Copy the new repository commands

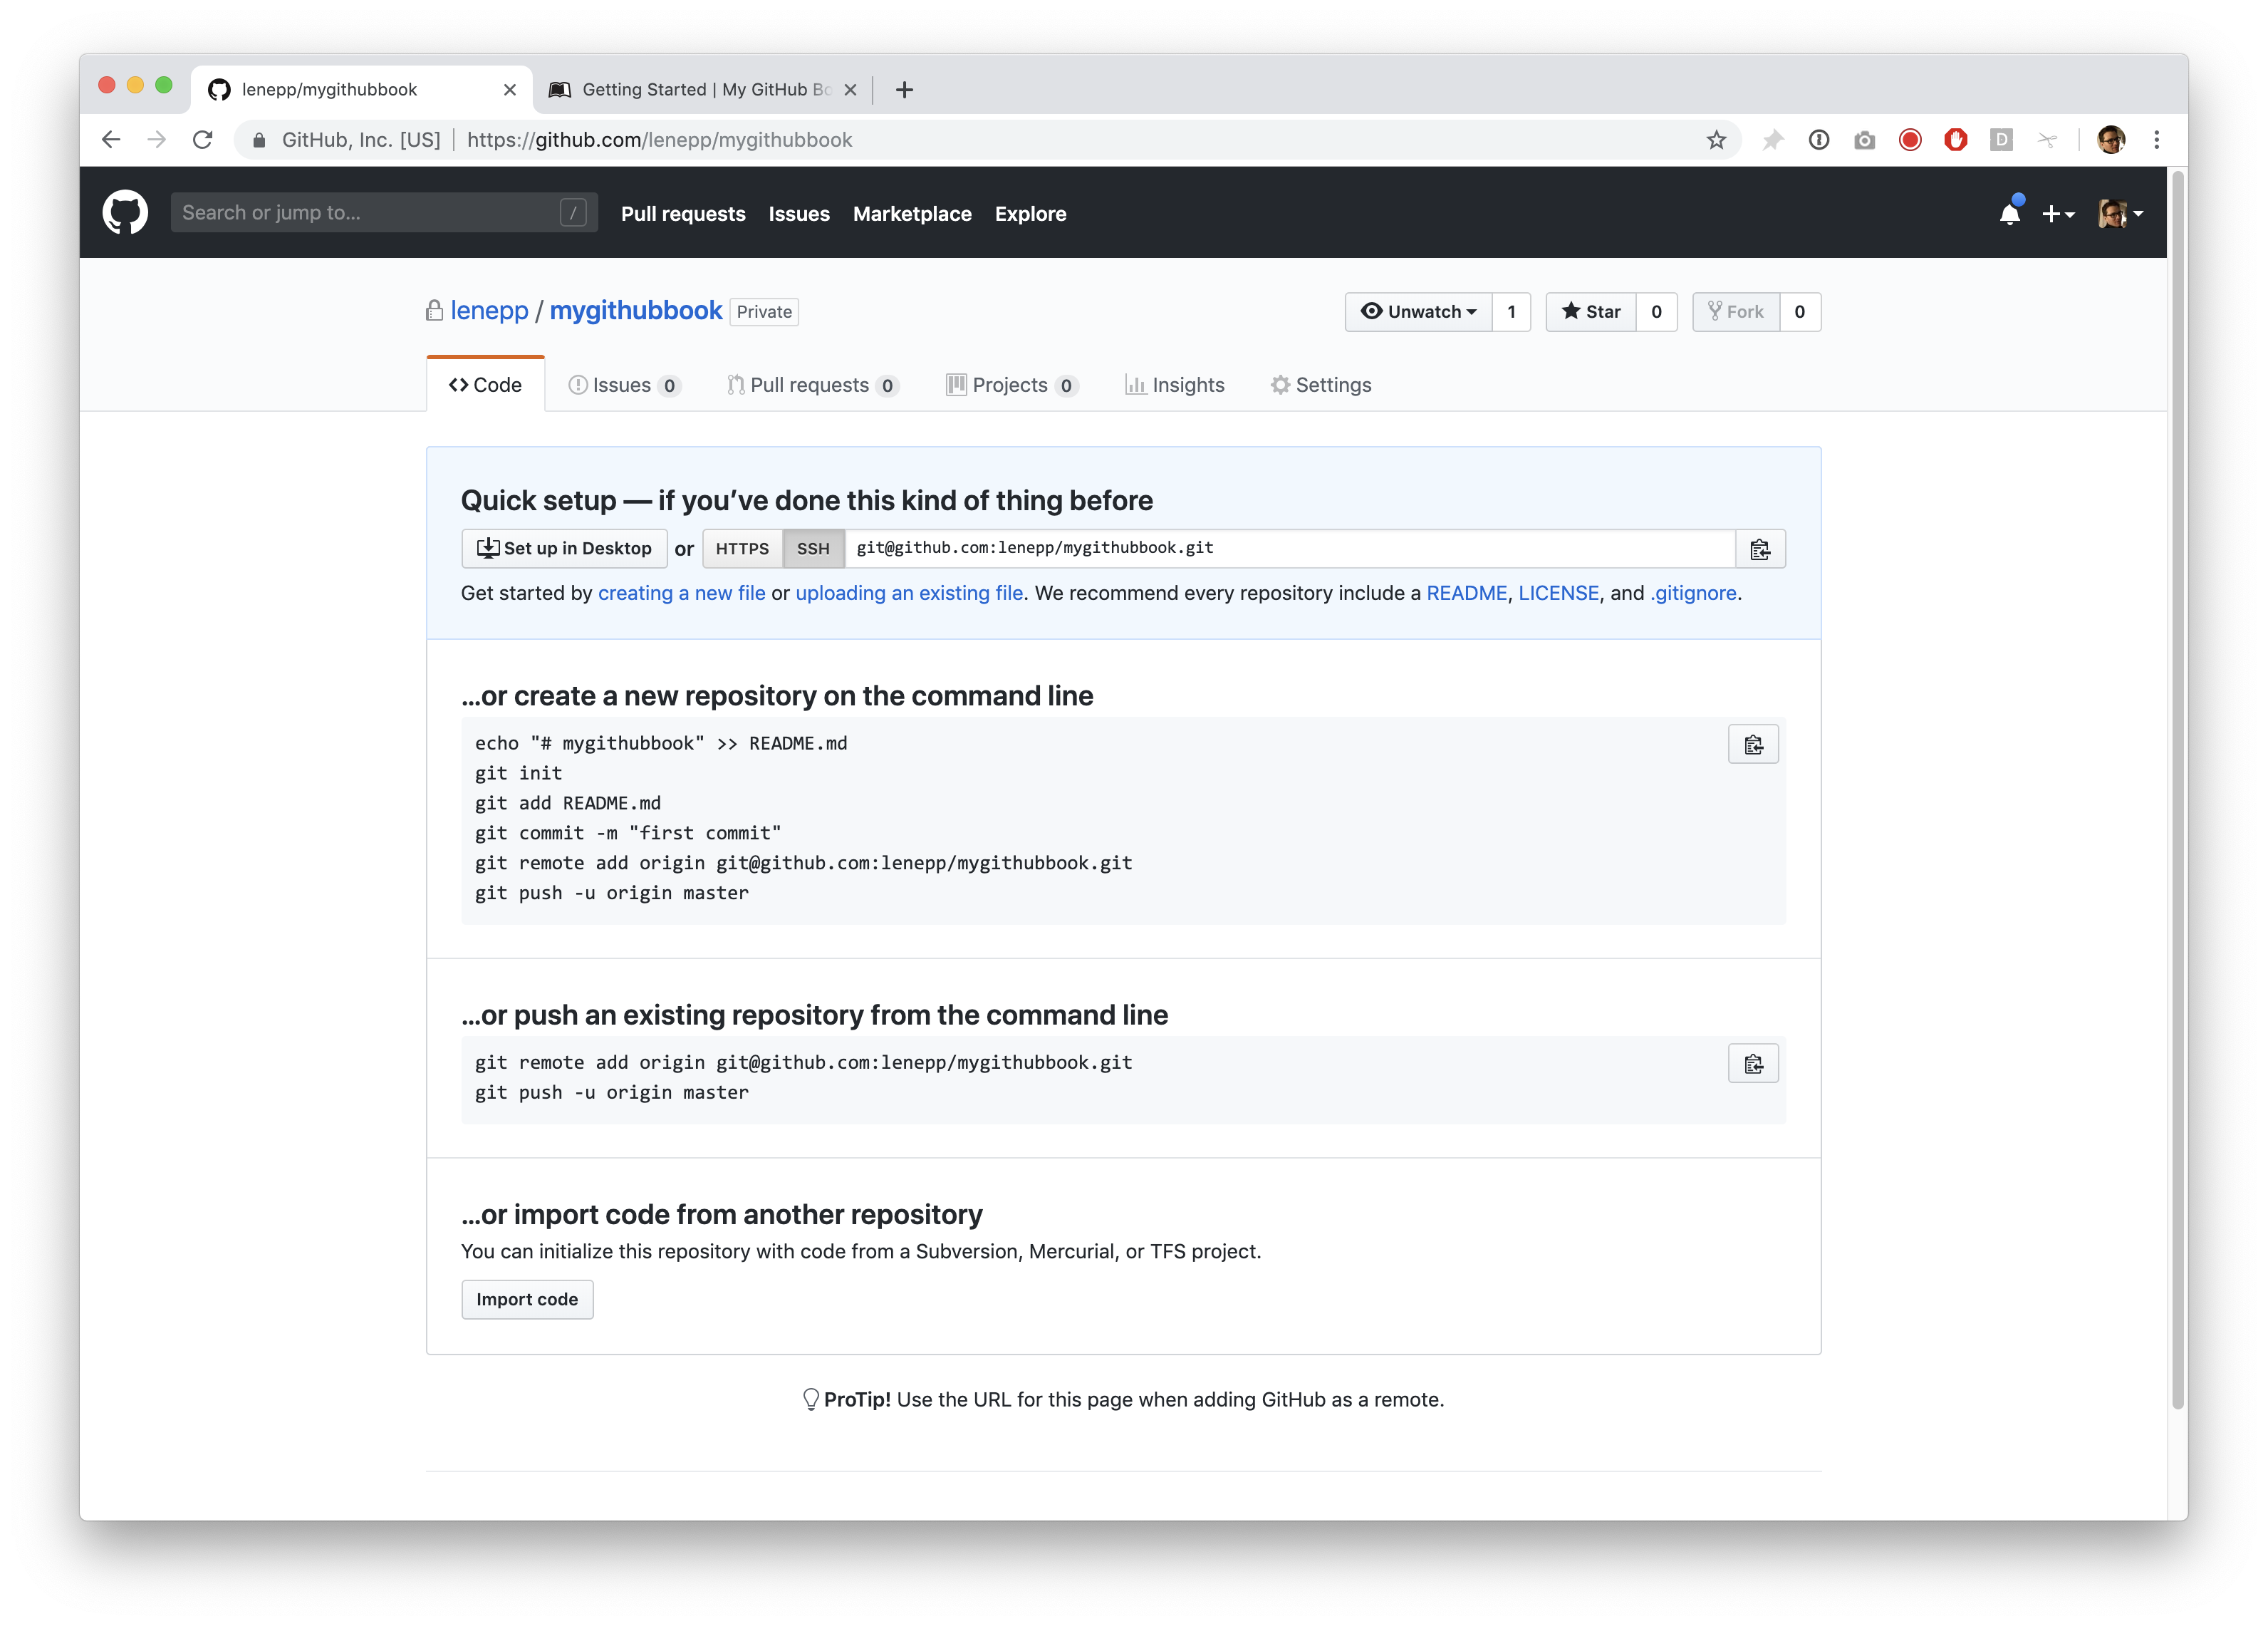coord(1752,745)
